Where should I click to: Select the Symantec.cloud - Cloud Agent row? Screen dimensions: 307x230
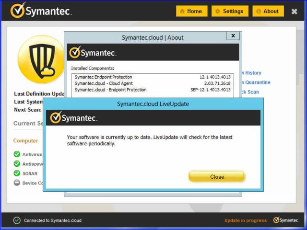[x=153, y=83]
